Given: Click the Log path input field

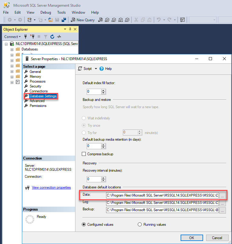Looking at the screenshot, I should tap(162, 202).
